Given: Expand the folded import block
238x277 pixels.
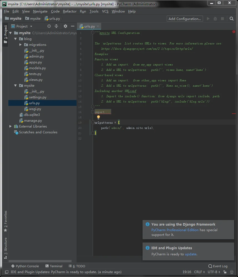Looking at the screenshot, I should (93, 112).
